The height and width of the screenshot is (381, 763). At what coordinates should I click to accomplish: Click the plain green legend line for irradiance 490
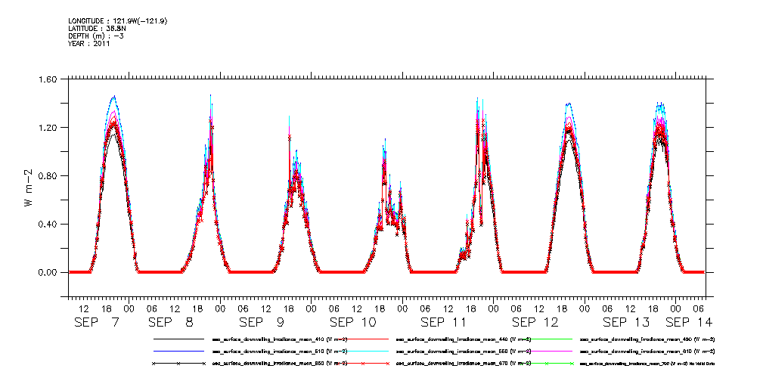[546, 339]
